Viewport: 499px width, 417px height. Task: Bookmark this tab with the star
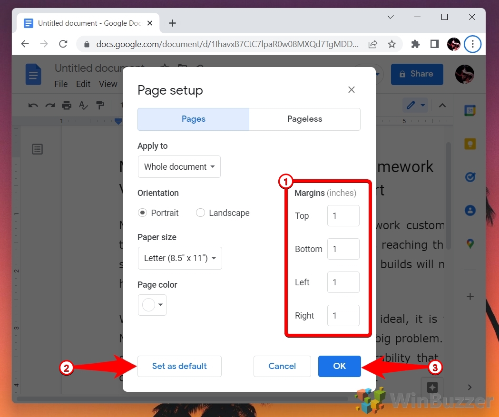pyautogui.click(x=392, y=44)
